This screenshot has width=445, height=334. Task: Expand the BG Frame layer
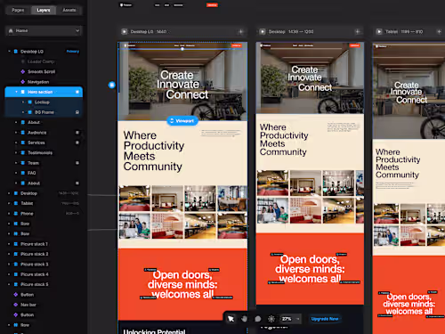point(23,112)
